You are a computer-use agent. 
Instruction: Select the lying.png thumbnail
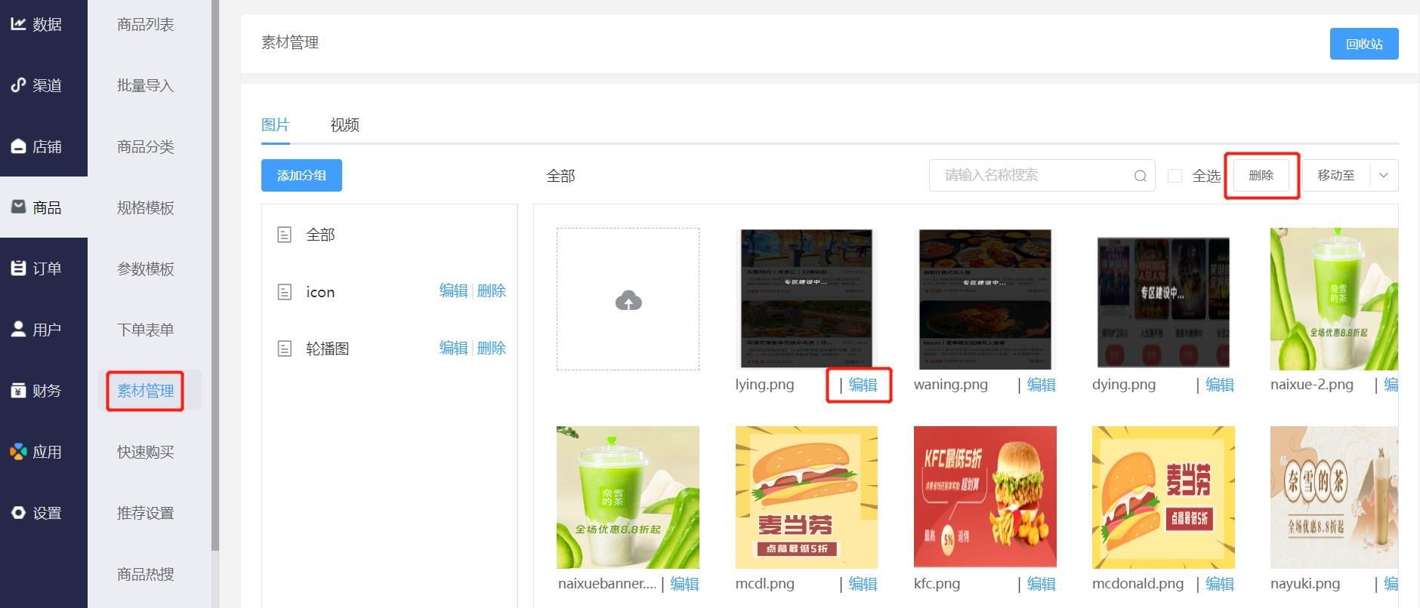click(x=806, y=299)
